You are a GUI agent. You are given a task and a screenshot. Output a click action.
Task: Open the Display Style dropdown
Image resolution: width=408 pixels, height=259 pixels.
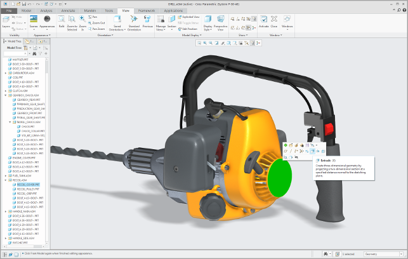click(208, 23)
